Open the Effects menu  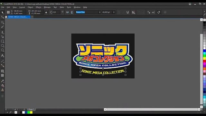click(x=39, y=7)
